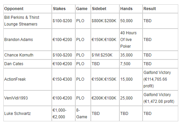
Task: Click the 8-Game cell
Action: click(x=83, y=114)
